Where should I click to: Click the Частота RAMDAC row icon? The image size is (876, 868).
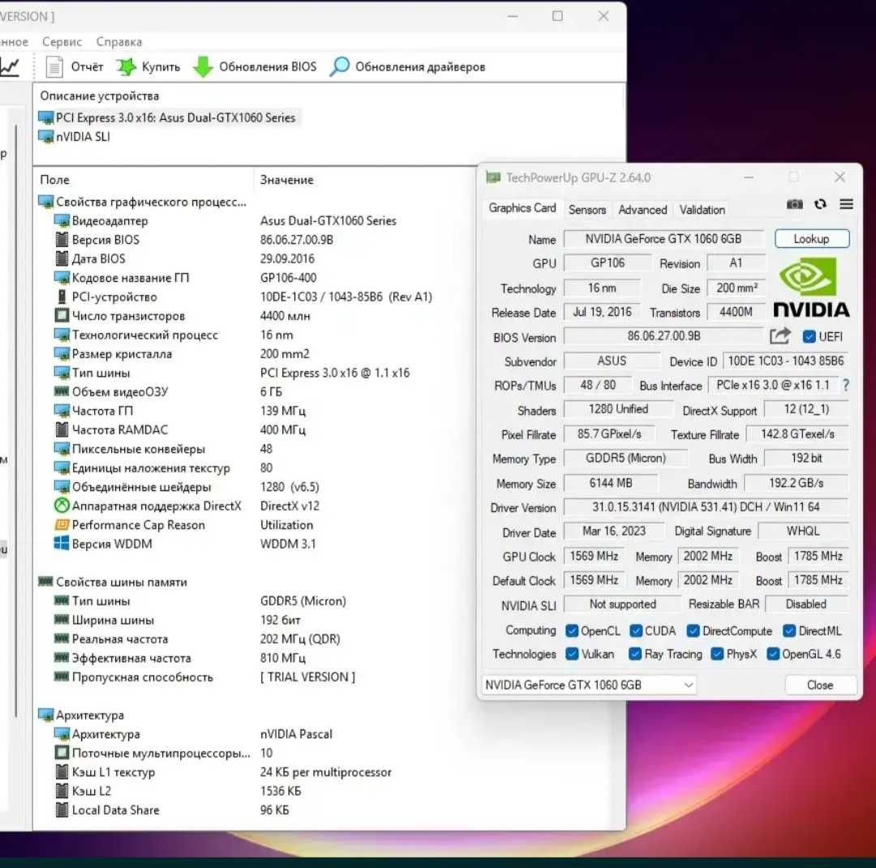62,430
